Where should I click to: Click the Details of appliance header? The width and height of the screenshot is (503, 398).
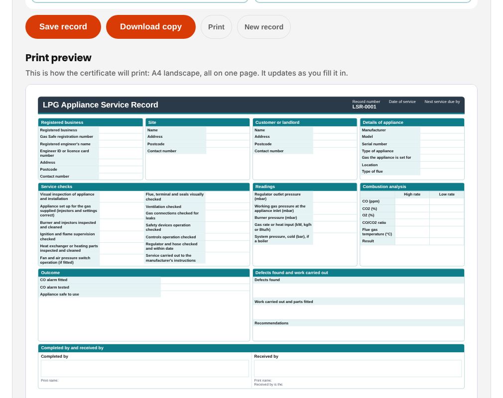click(412, 122)
